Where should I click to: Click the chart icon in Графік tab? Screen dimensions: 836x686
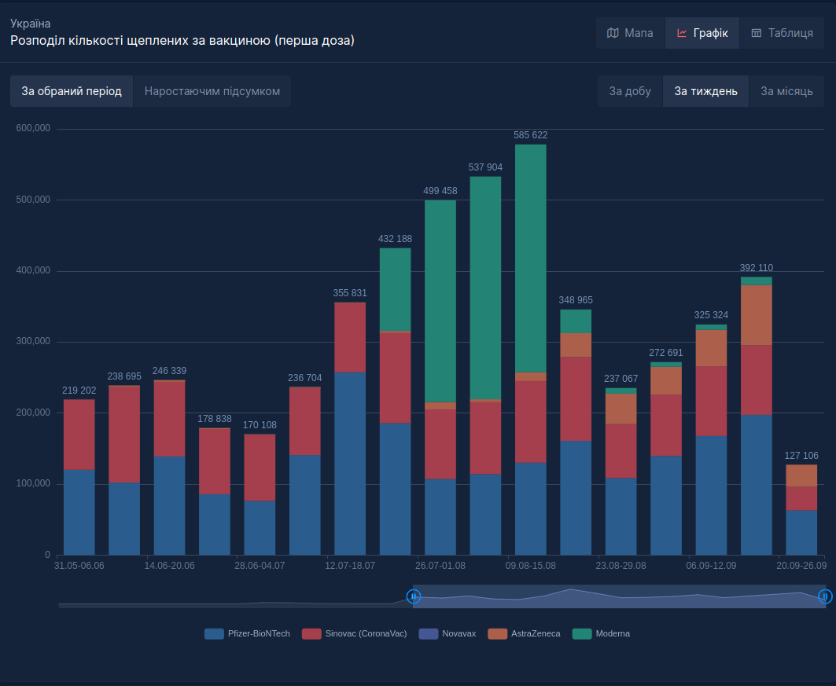click(x=682, y=33)
